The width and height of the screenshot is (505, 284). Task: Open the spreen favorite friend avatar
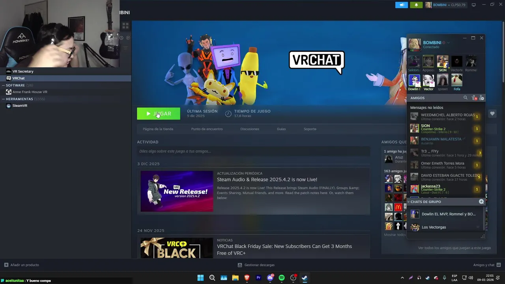pos(443,80)
